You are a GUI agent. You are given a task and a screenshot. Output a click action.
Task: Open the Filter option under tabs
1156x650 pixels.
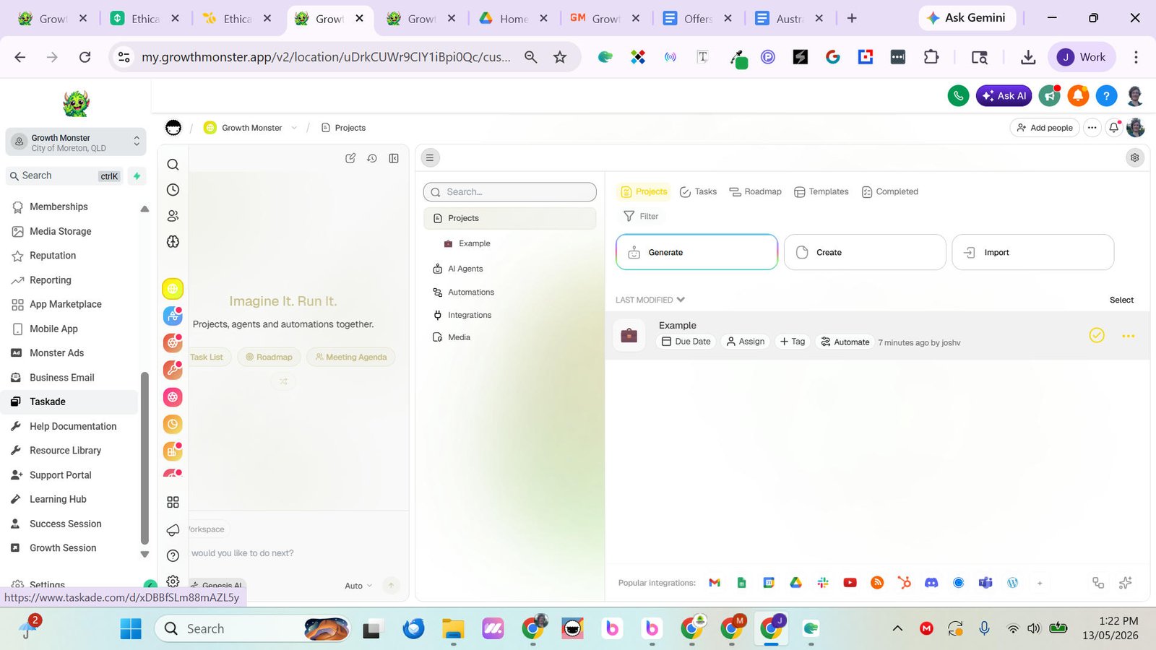pyautogui.click(x=641, y=216)
